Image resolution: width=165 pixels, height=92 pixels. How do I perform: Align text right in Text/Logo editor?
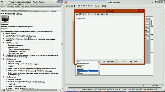pos(86,14)
